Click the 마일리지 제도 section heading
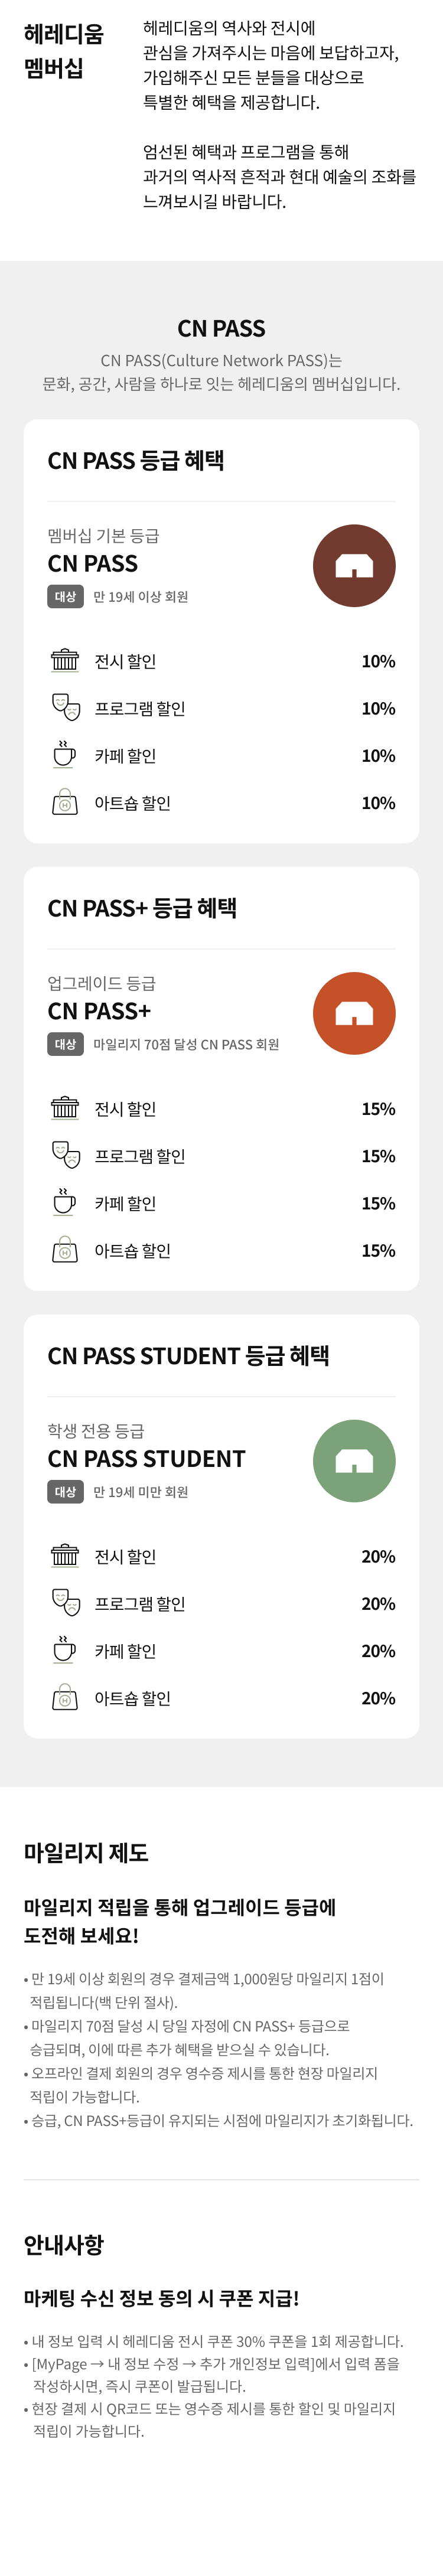The width and height of the screenshot is (443, 2576). [86, 1853]
